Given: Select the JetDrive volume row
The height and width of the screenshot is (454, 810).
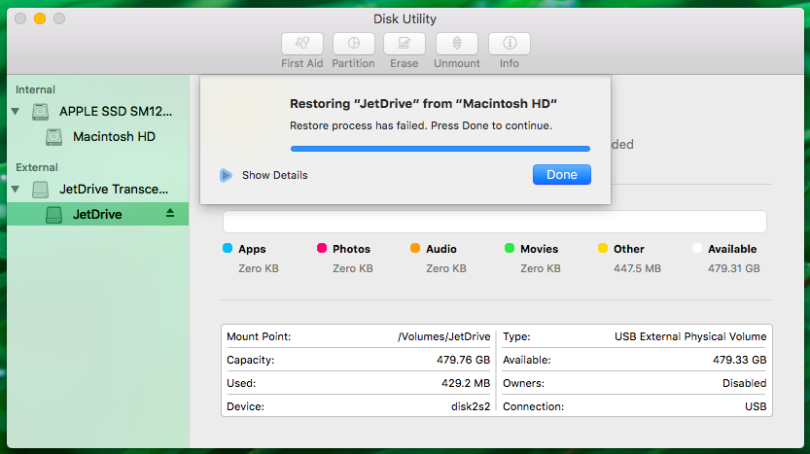Looking at the screenshot, I should click(x=98, y=214).
